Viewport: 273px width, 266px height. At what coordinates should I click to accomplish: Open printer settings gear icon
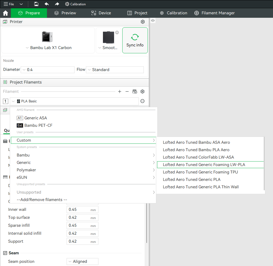pos(142,22)
